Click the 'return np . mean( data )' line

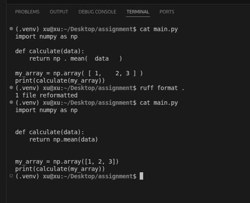pyautogui.click(x=76, y=59)
